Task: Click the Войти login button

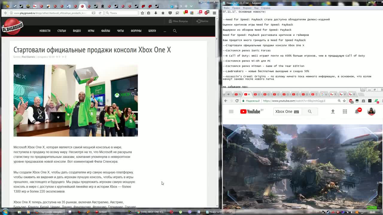Action: click(202, 21)
